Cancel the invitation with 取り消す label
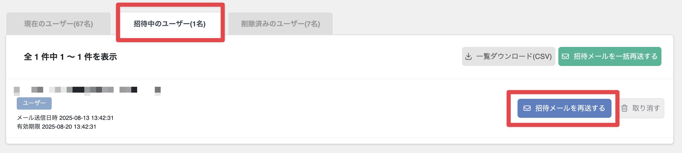This screenshot has height=153, width=682. pos(646,108)
